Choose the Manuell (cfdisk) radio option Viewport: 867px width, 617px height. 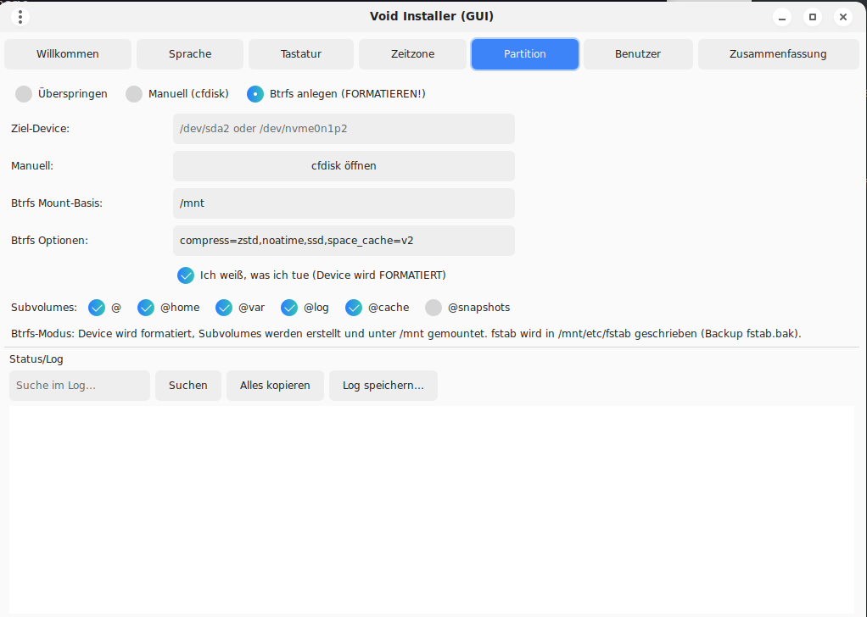134,94
